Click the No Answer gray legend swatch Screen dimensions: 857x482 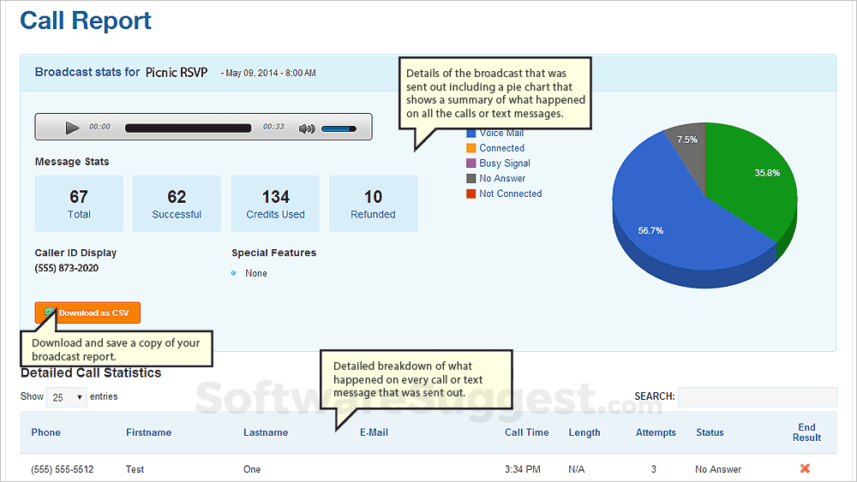coord(471,178)
